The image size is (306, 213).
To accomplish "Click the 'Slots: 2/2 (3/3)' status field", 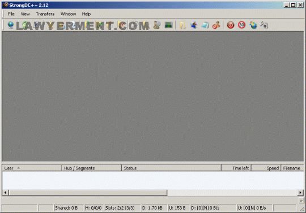I will 122,208.
